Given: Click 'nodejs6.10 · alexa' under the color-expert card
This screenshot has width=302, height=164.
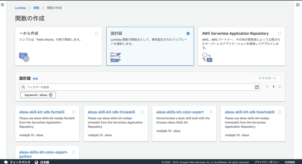Looking at the screenshot, I should 168,131.
